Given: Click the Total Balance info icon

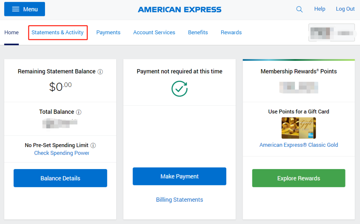Looking at the screenshot, I should [79, 112].
